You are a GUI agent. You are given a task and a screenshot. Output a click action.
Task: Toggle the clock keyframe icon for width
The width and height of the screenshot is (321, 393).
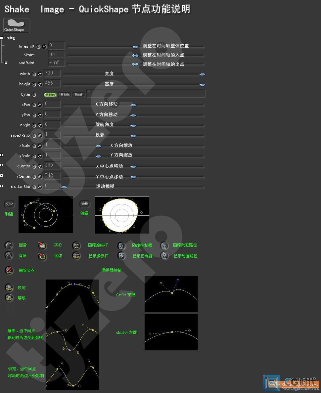[x=34, y=74]
